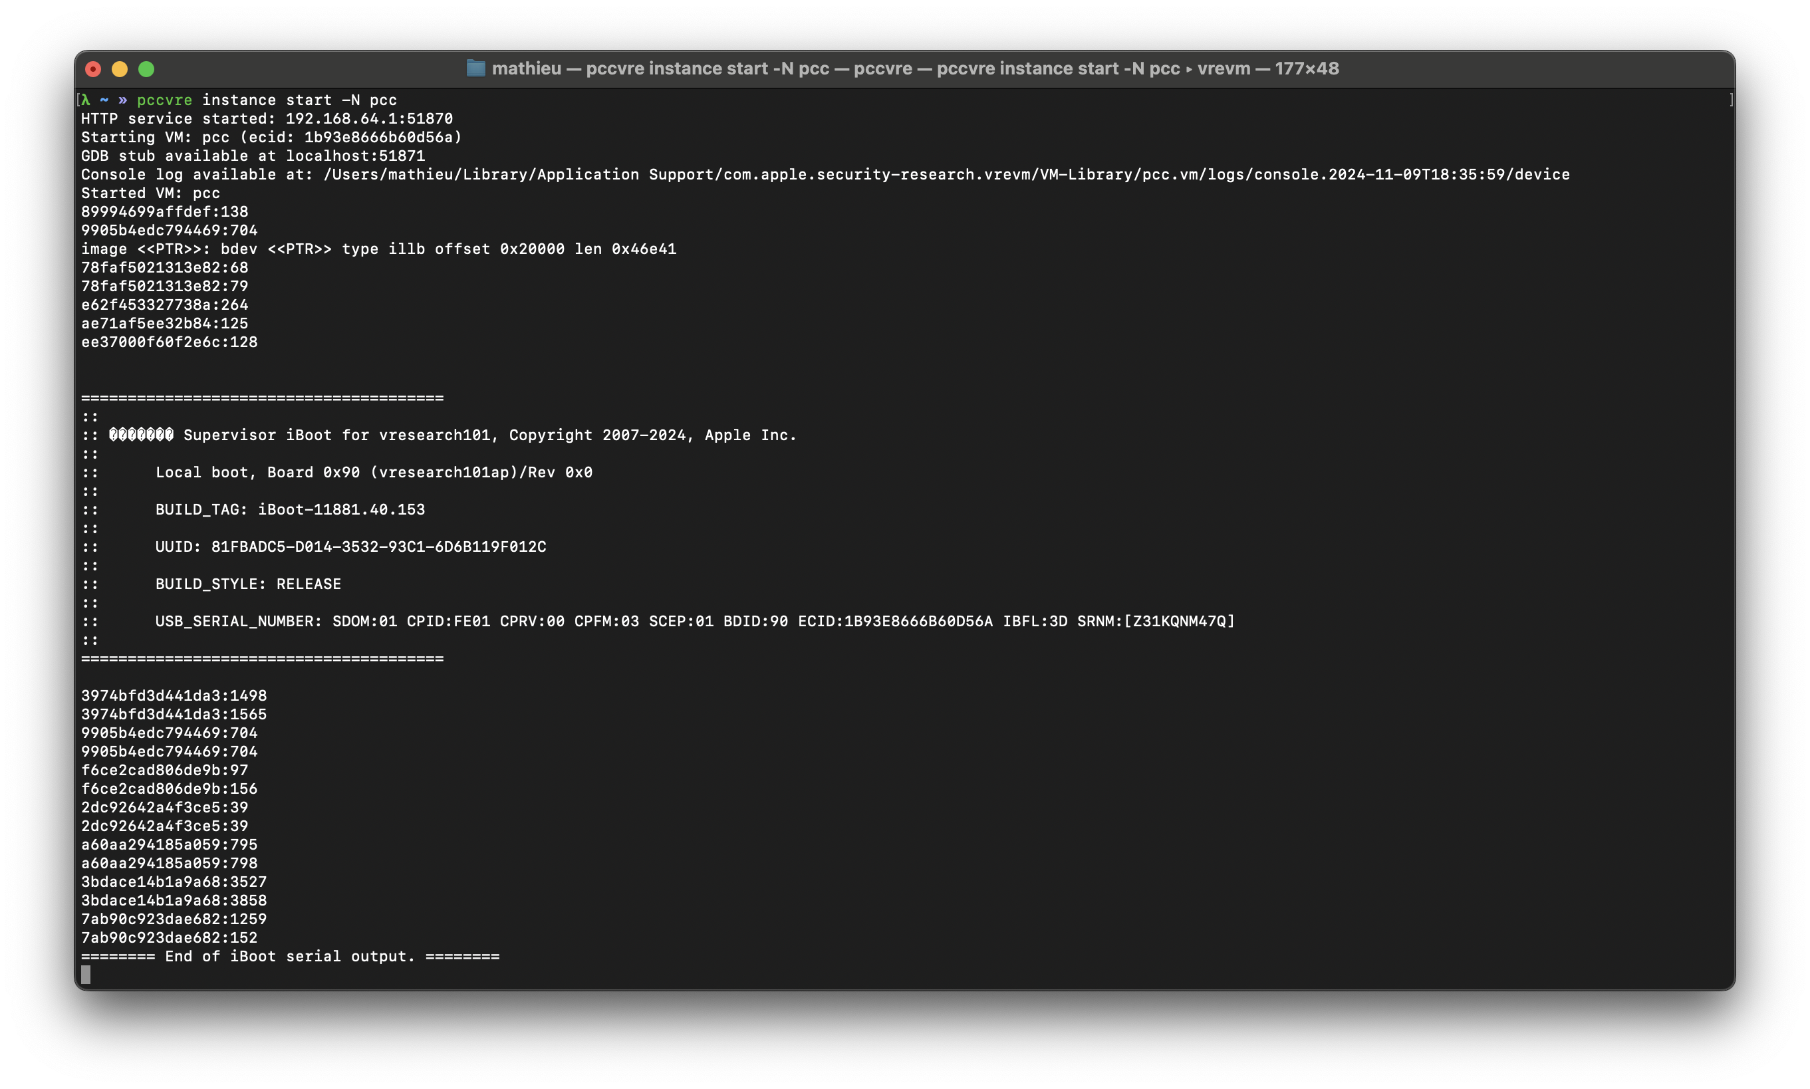Click the Local boot Board 0x90 line
The height and width of the screenshot is (1089, 1810).
tap(374, 472)
